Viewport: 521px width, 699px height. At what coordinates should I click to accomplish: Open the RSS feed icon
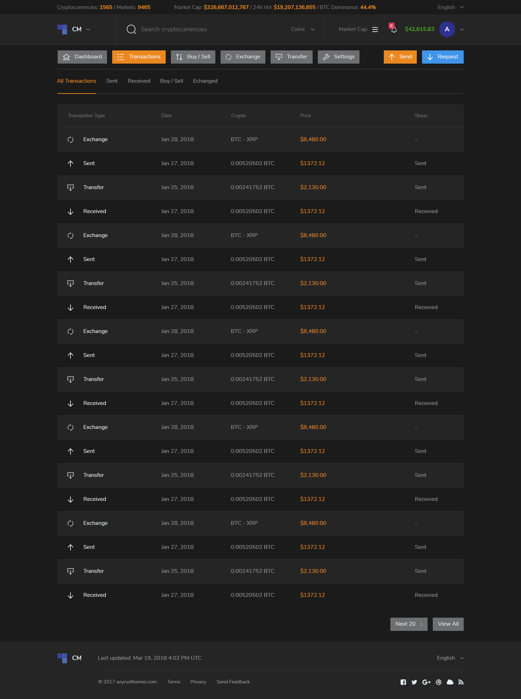tap(461, 682)
